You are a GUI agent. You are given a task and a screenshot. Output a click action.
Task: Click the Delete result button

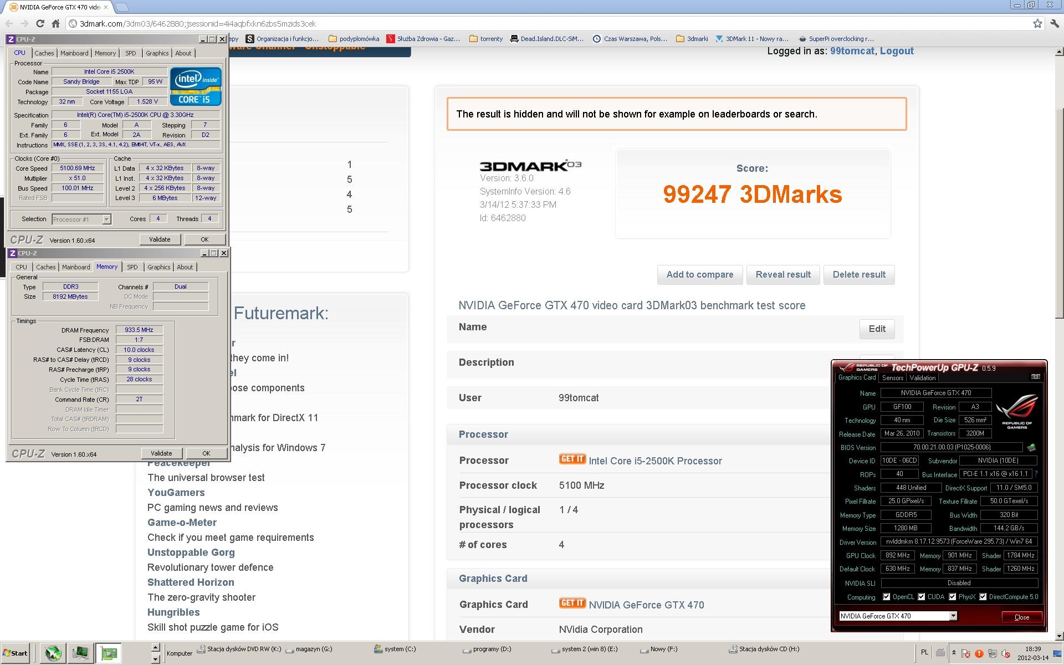point(859,275)
